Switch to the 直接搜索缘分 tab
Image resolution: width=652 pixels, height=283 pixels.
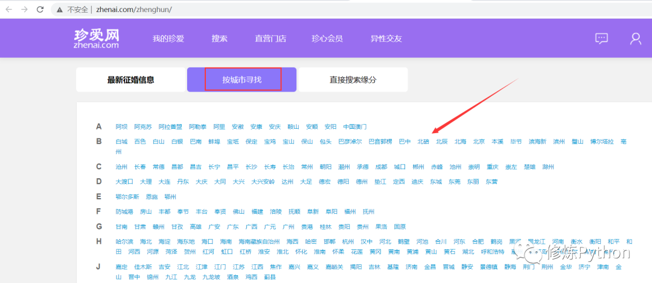click(x=353, y=79)
